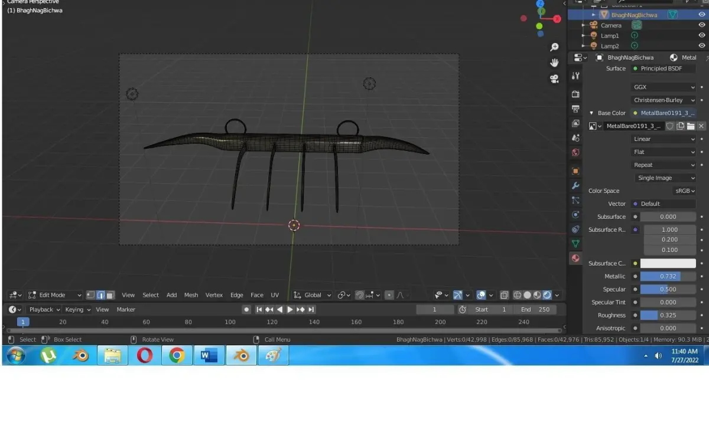
Task: Duplicate the MetalBare image datablock
Action: tap(681, 126)
